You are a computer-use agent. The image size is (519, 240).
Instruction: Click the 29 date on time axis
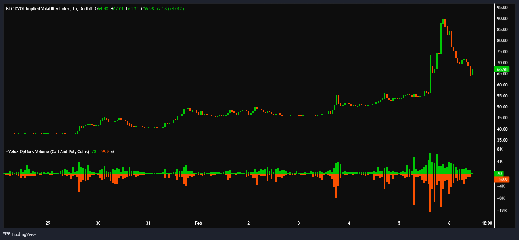[48, 223]
